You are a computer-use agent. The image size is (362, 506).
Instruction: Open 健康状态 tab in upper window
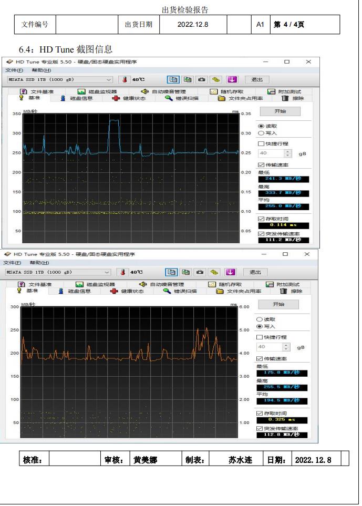pos(129,98)
